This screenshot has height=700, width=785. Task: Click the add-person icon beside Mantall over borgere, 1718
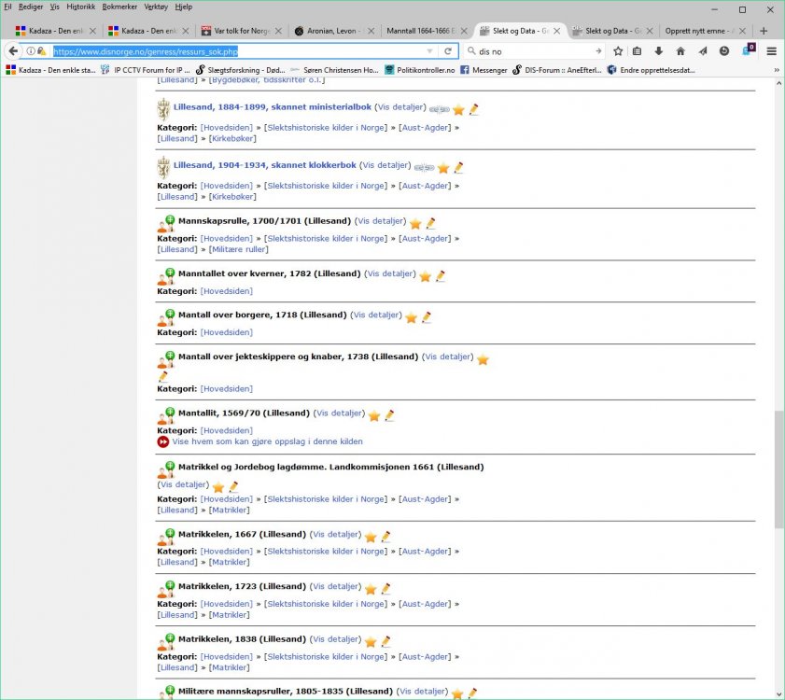[x=165, y=317]
